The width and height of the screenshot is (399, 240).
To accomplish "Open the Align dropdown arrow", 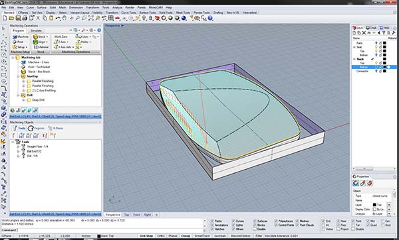I will (47, 42).
